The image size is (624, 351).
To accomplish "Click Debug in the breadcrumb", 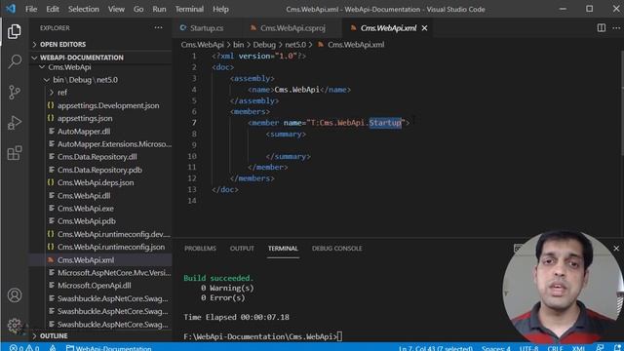I will (264, 45).
